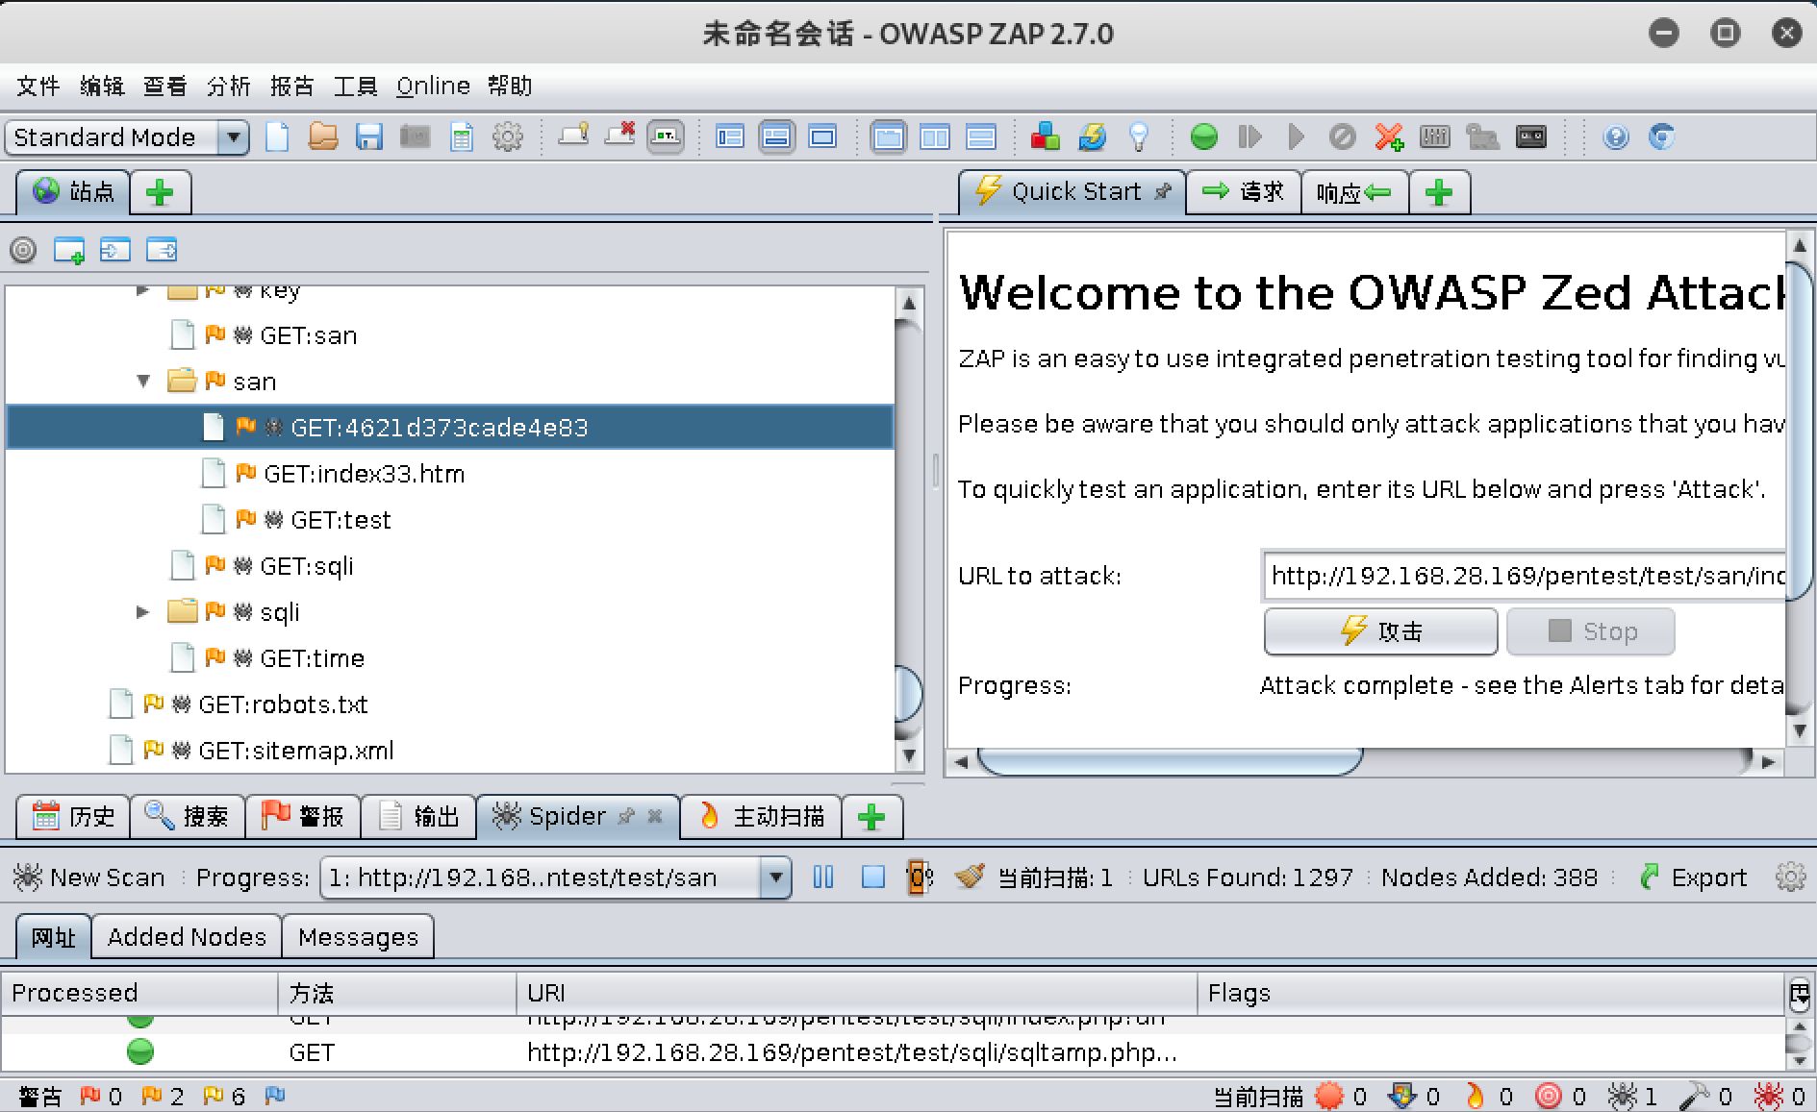
Task: Switch to the 请求 tab
Action: click(1243, 192)
